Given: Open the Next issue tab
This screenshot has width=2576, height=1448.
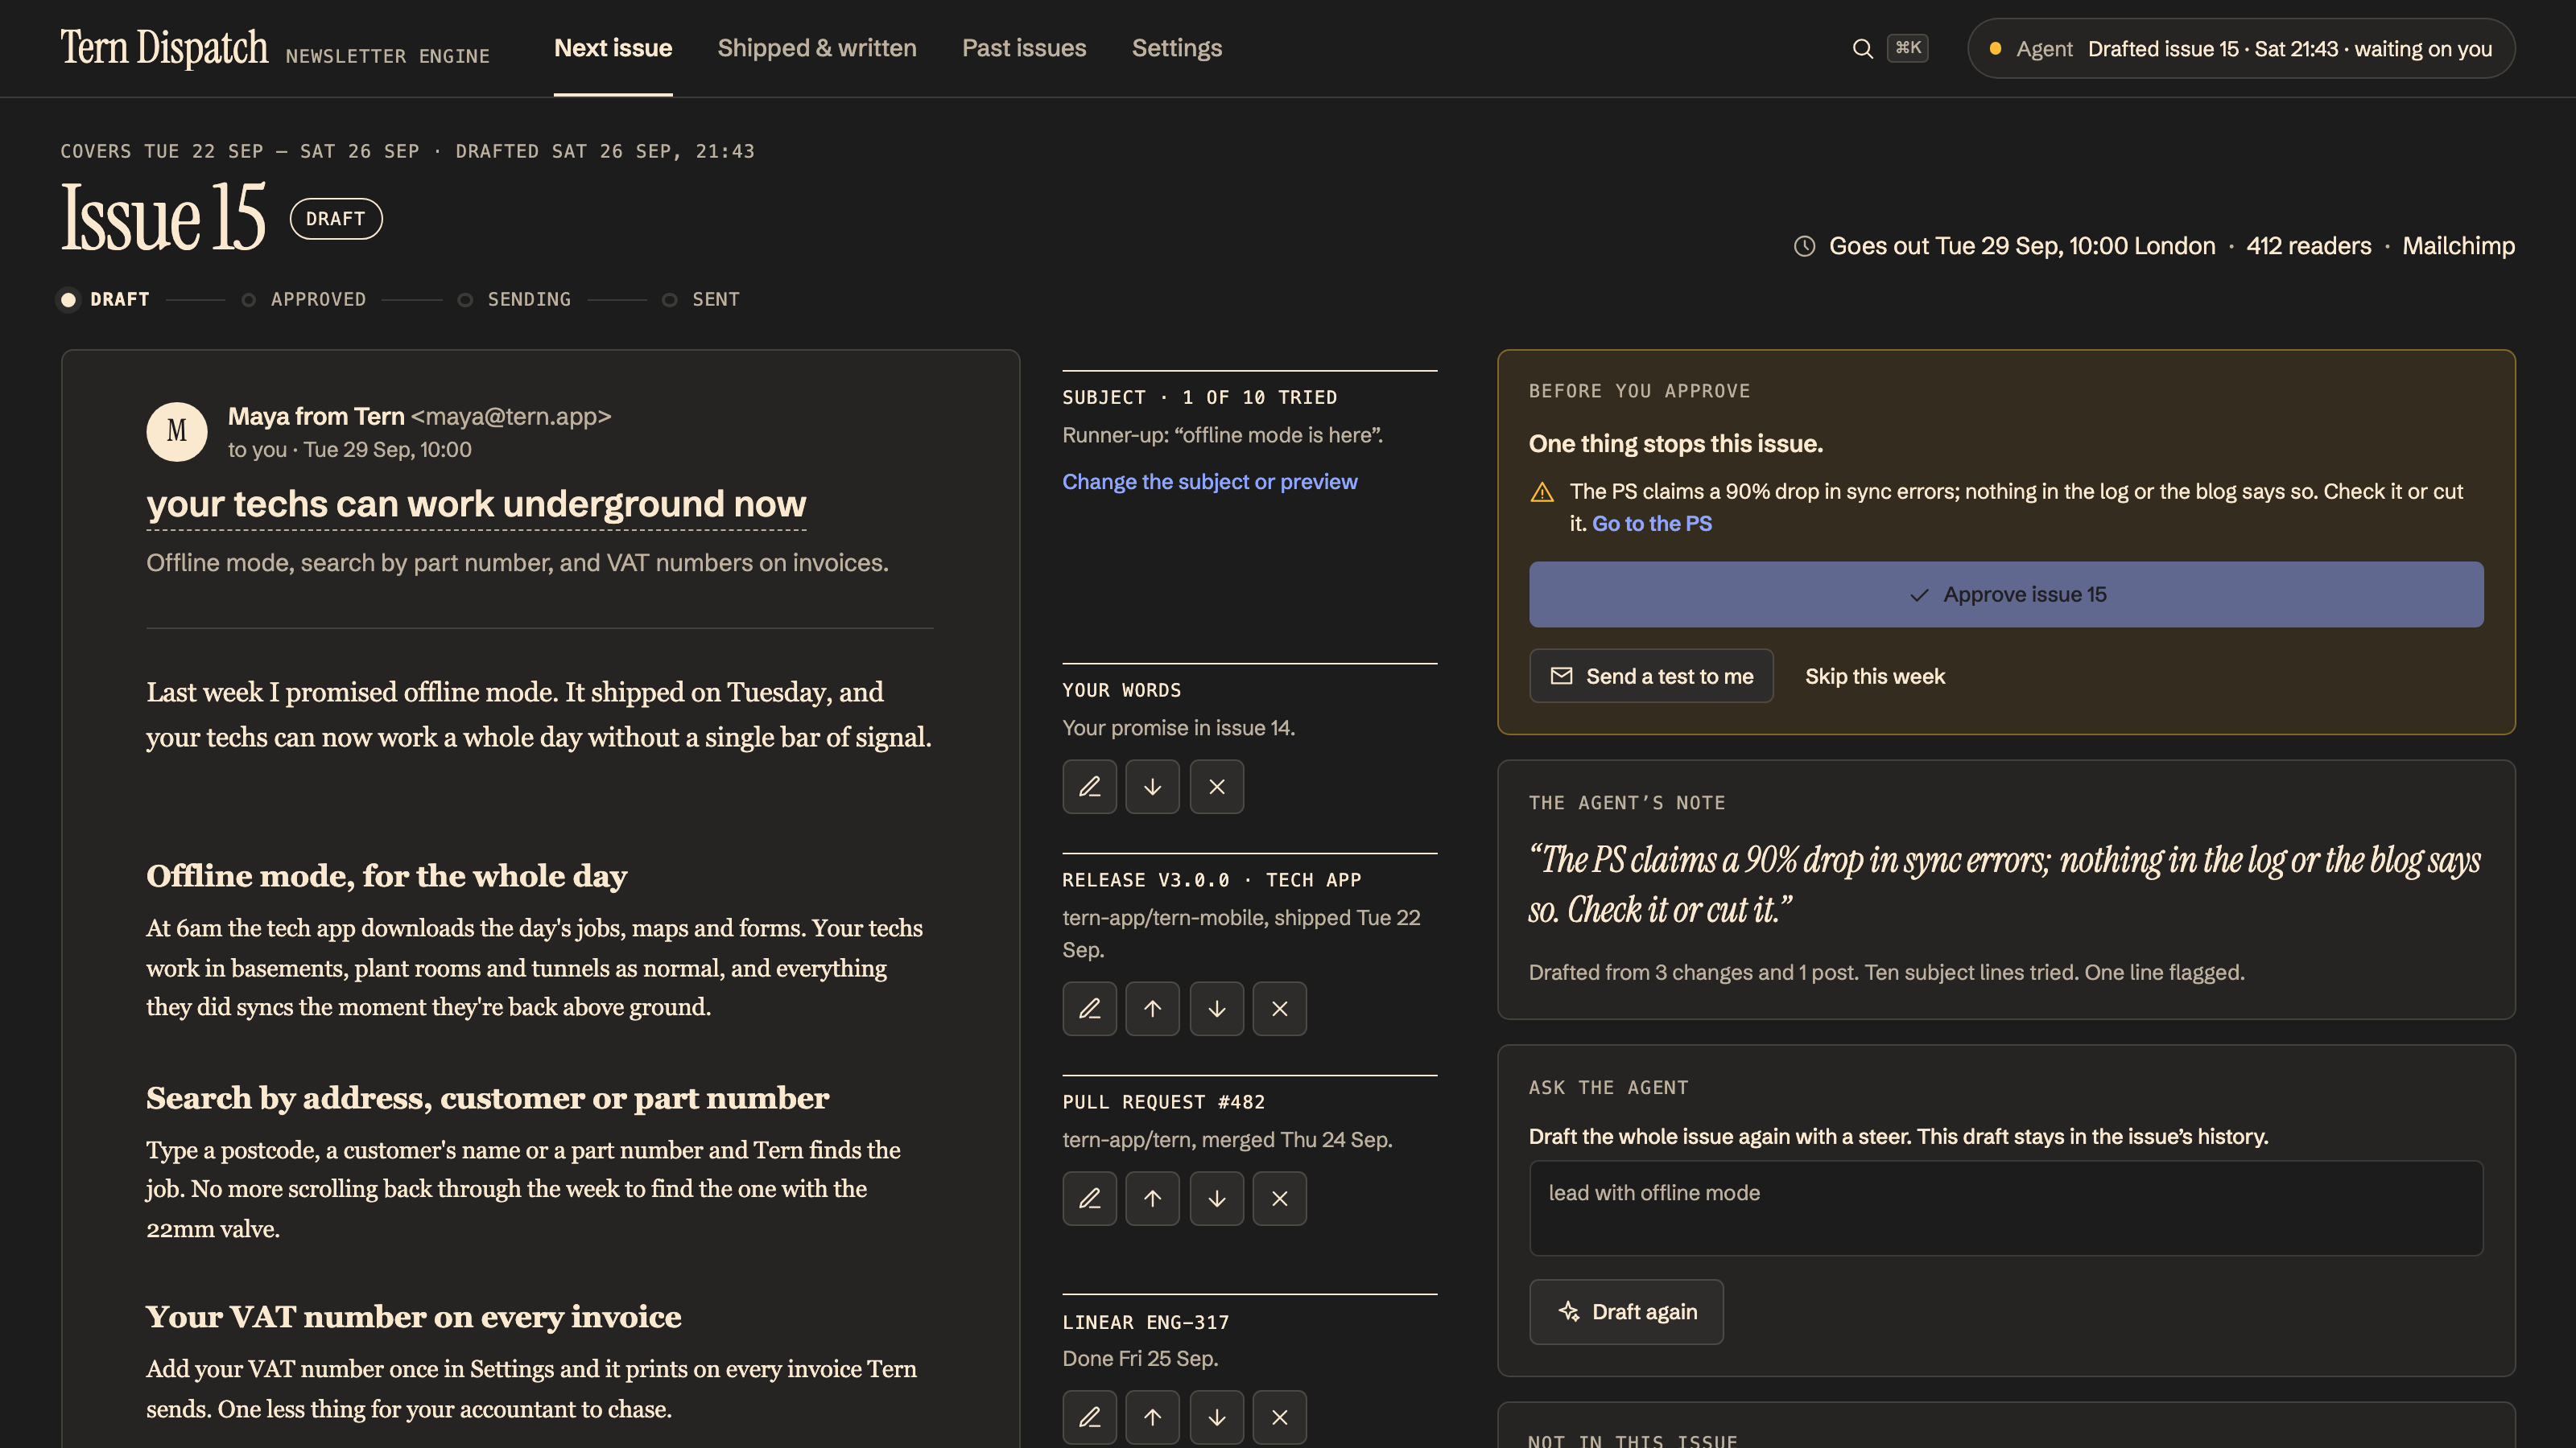Looking at the screenshot, I should coord(613,48).
